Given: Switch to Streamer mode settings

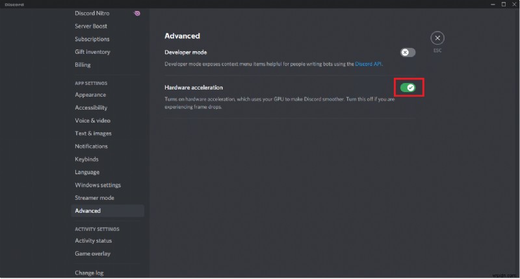Looking at the screenshot, I should tap(94, 198).
